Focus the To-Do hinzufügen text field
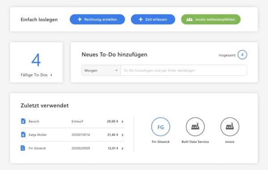Image resolution: width=268 pixels, height=170 pixels. click(184, 70)
